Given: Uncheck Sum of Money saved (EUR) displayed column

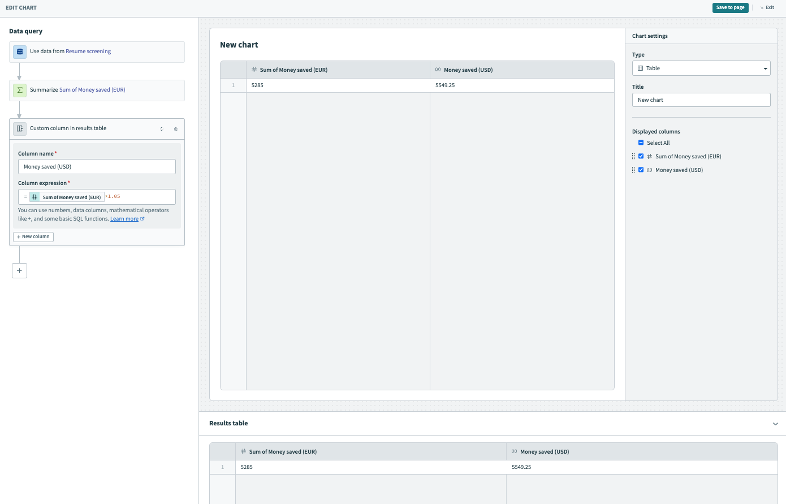Looking at the screenshot, I should tap(641, 157).
